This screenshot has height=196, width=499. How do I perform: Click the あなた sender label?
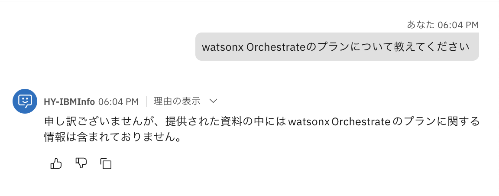421,25
